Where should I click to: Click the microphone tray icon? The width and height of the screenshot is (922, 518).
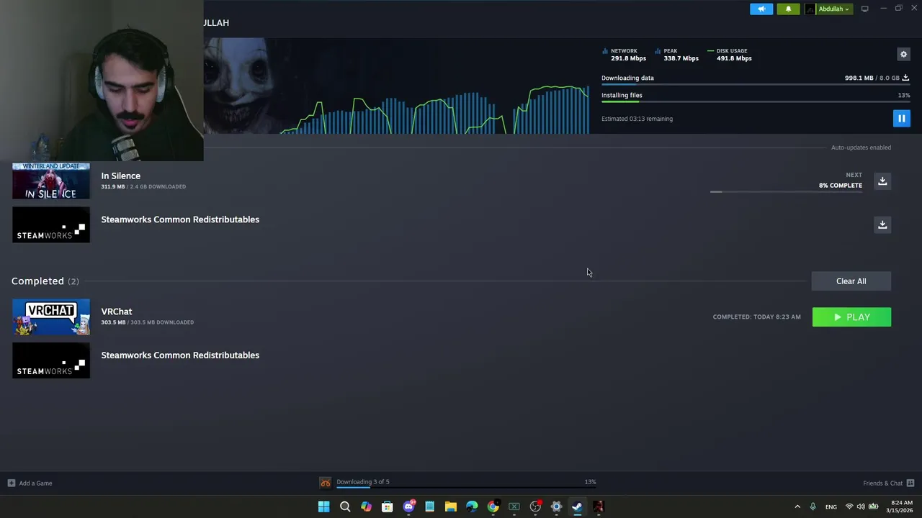click(813, 507)
